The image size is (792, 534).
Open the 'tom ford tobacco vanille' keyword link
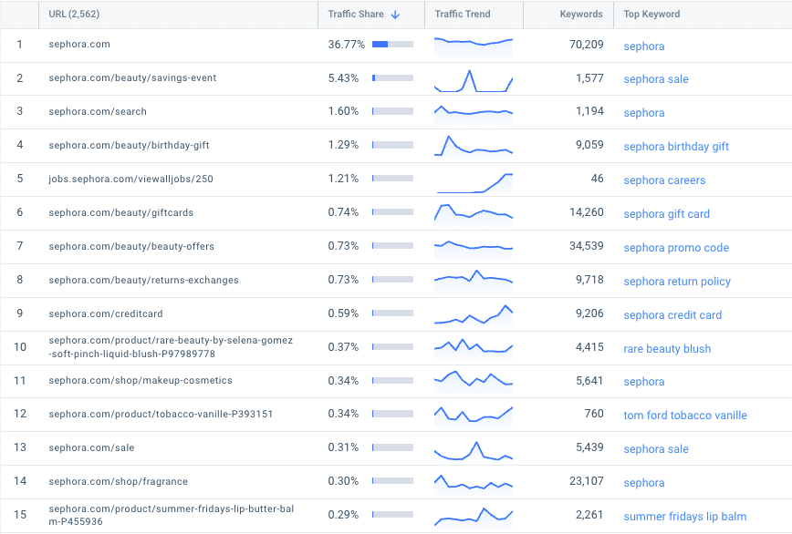click(685, 416)
